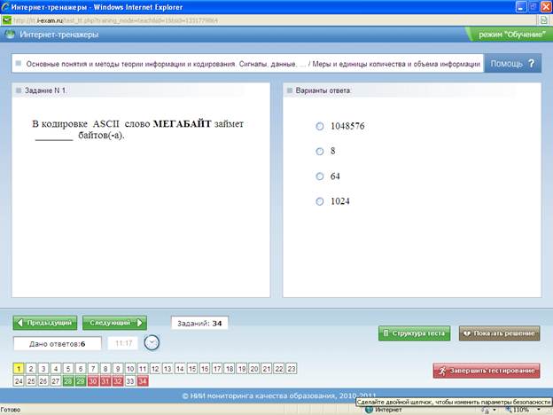Jump to question 6
Image resolution: width=553 pixels, height=415 pixels.
point(81,369)
